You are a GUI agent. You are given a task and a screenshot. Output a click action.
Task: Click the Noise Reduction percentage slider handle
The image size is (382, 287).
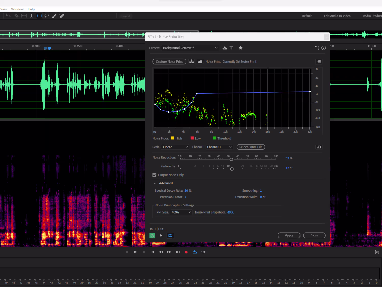pyautogui.click(x=231, y=159)
